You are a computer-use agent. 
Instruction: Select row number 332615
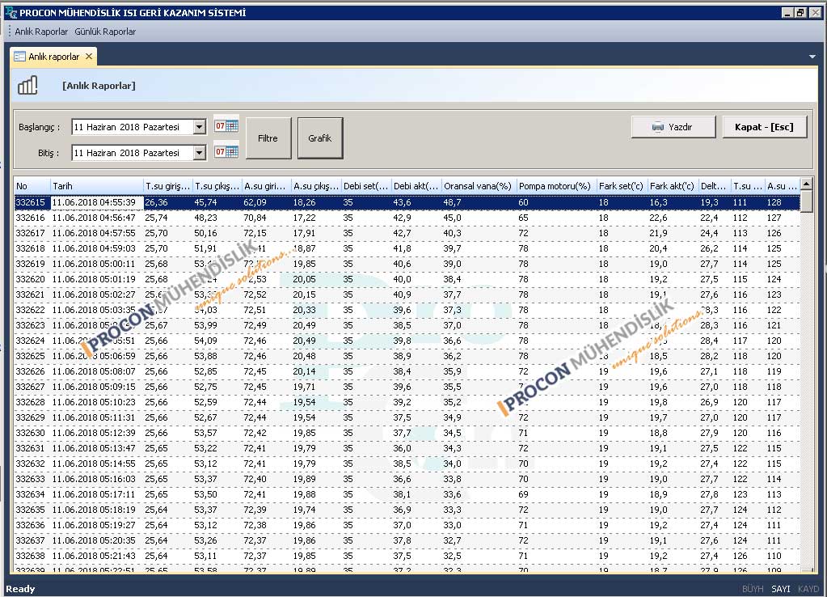click(30, 202)
